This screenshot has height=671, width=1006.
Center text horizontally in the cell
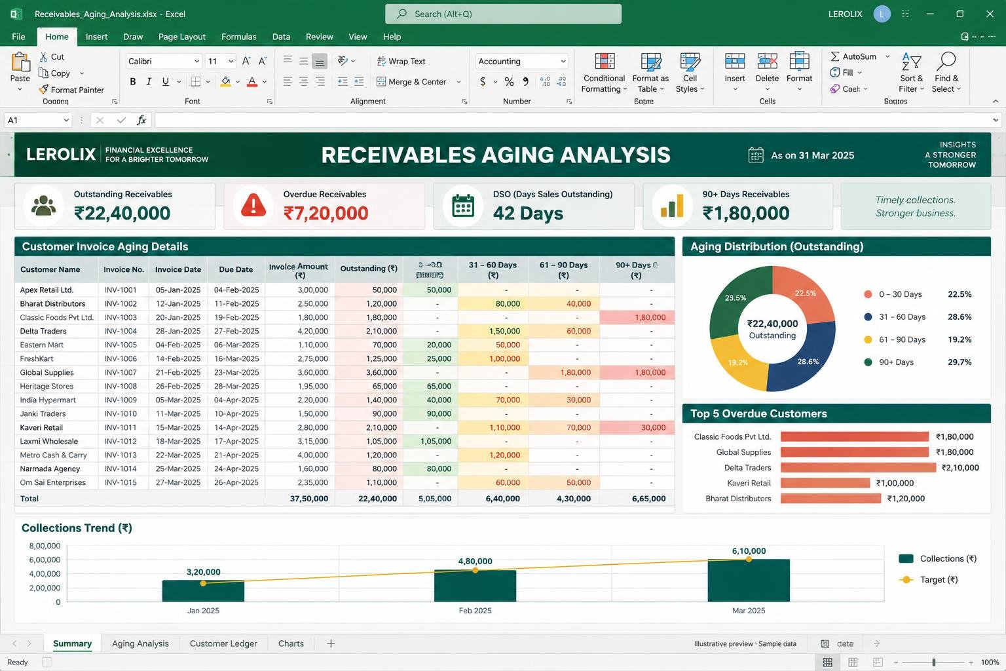(x=304, y=82)
